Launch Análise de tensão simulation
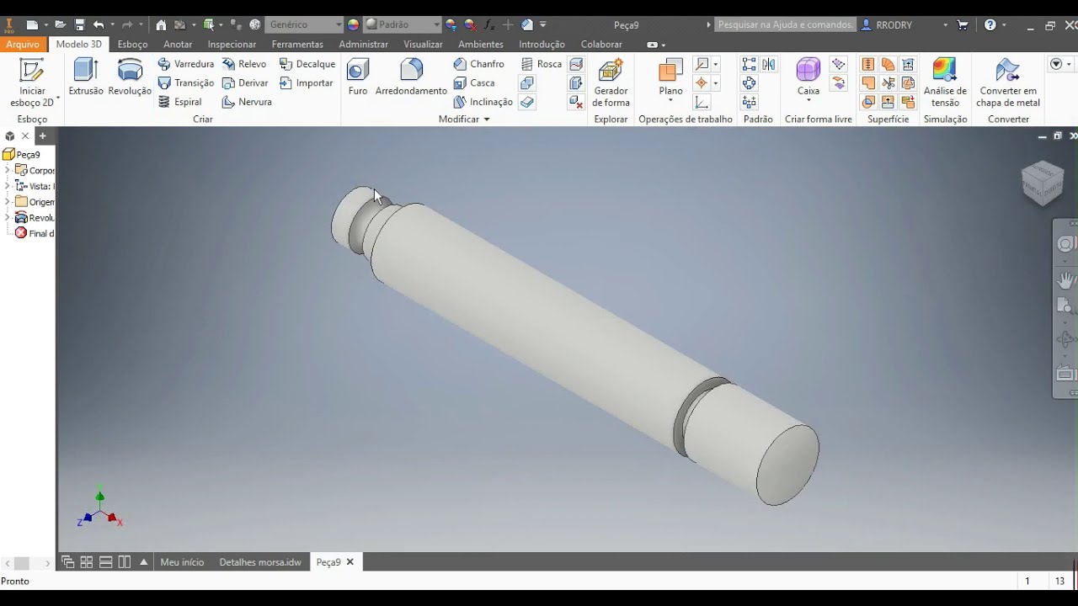The image size is (1078, 606). coord(945,83)
